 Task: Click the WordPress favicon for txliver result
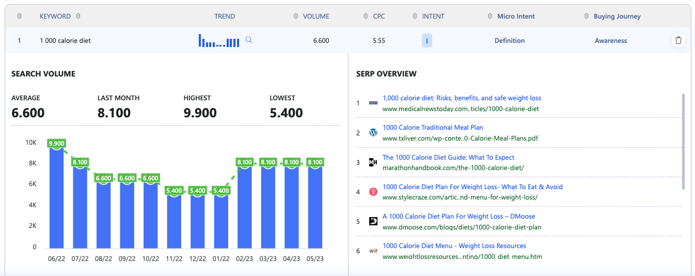[373, 133]
